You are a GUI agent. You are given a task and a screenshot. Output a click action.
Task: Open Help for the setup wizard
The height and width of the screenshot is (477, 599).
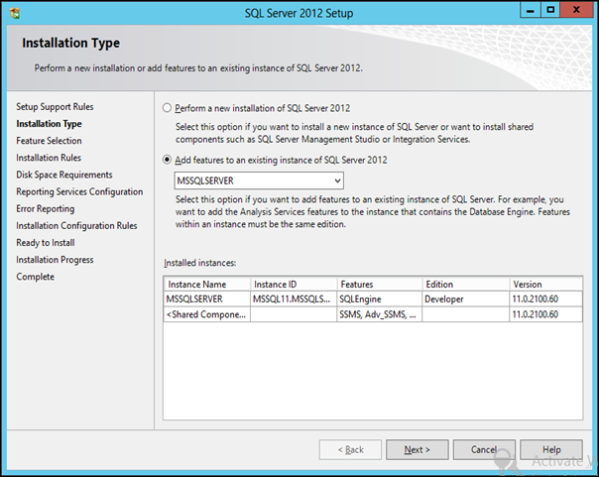552,449
